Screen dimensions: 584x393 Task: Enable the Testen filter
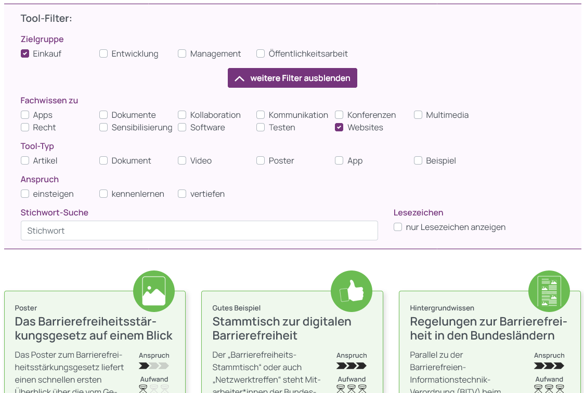(x=261, y=127)
